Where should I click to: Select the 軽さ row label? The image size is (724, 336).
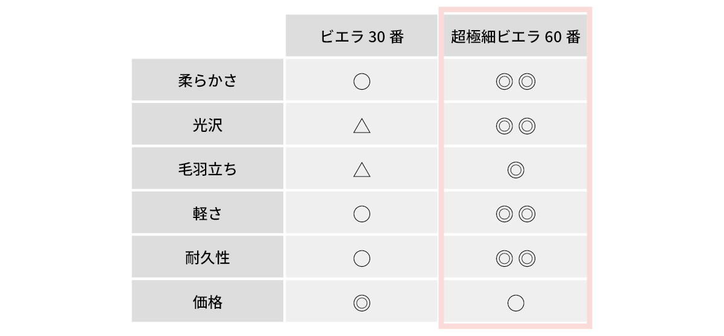click(x=207, y=214)
